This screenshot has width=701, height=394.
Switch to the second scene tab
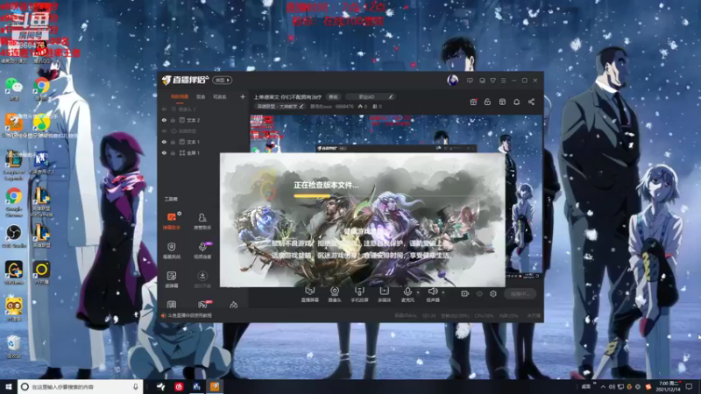pyautogui.click(x=201, y=96)
